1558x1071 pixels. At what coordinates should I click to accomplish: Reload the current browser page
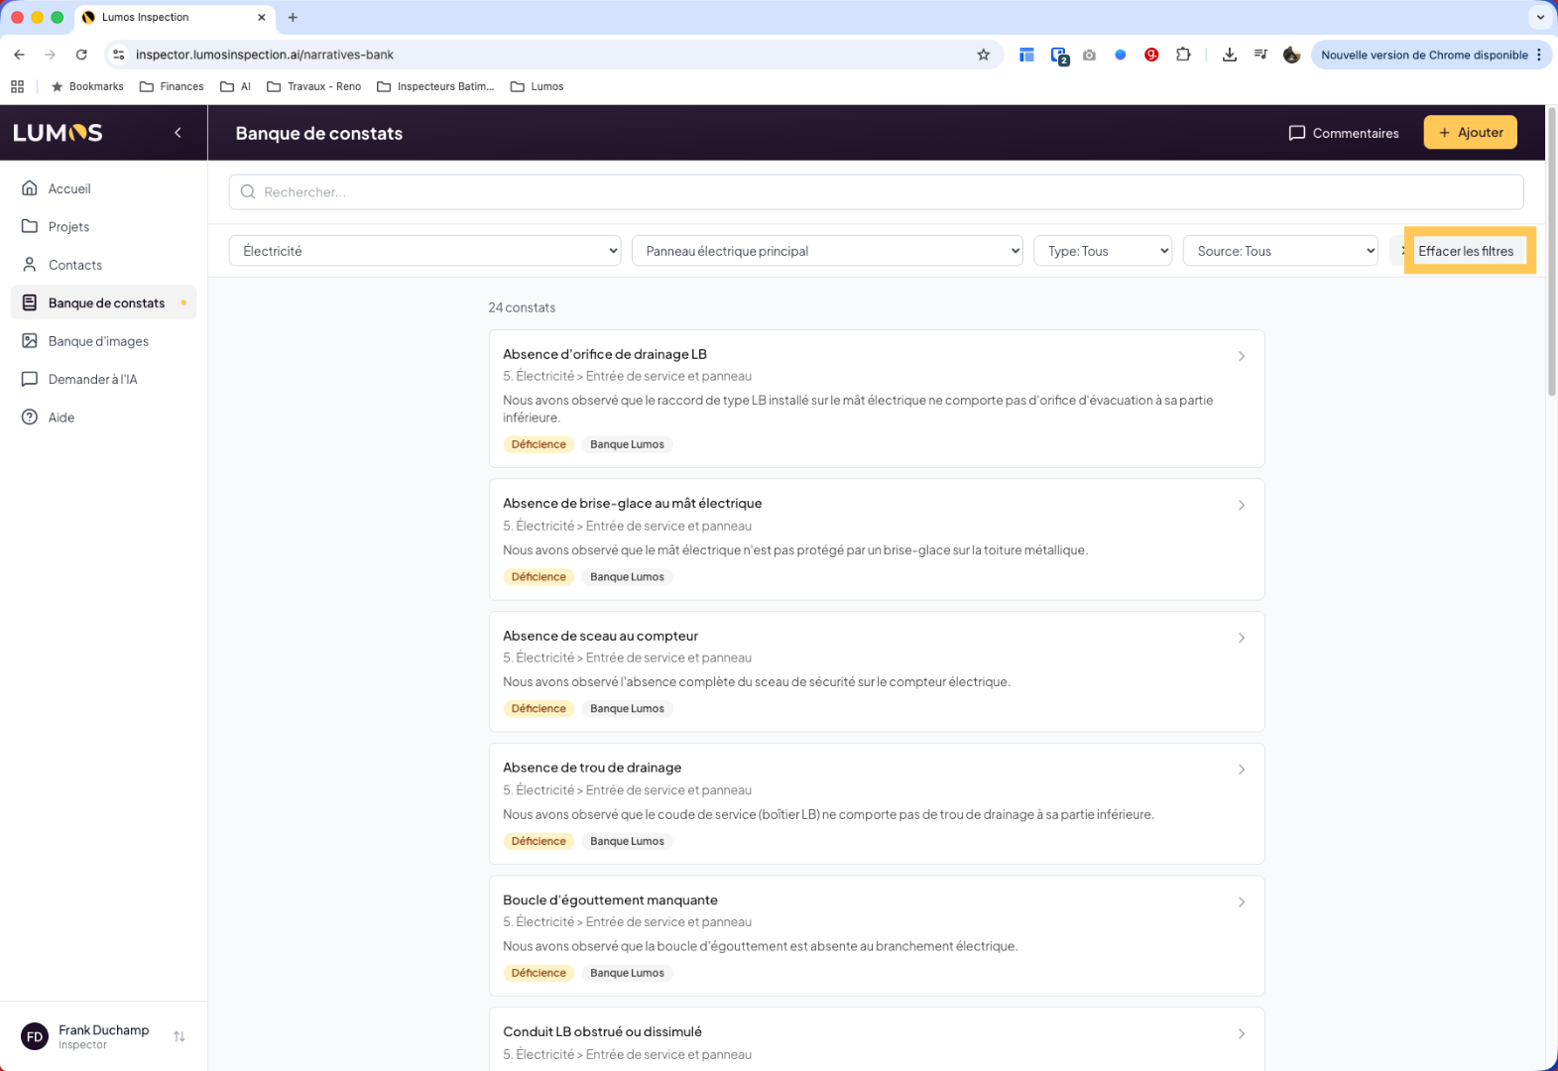81,55
